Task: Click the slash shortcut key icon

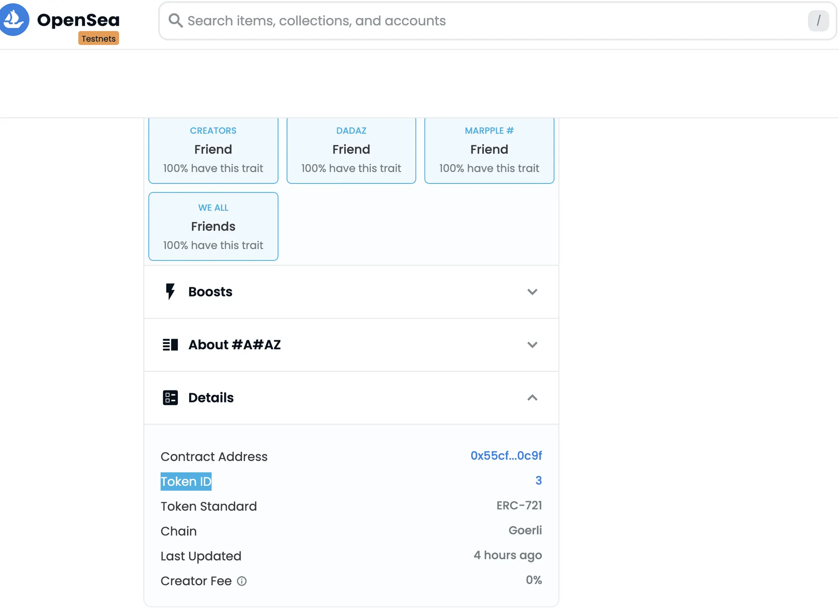Action: click(818, 20)
